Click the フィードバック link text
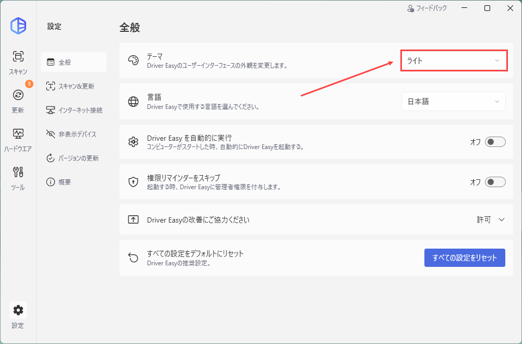 click(x=432, y=8)
